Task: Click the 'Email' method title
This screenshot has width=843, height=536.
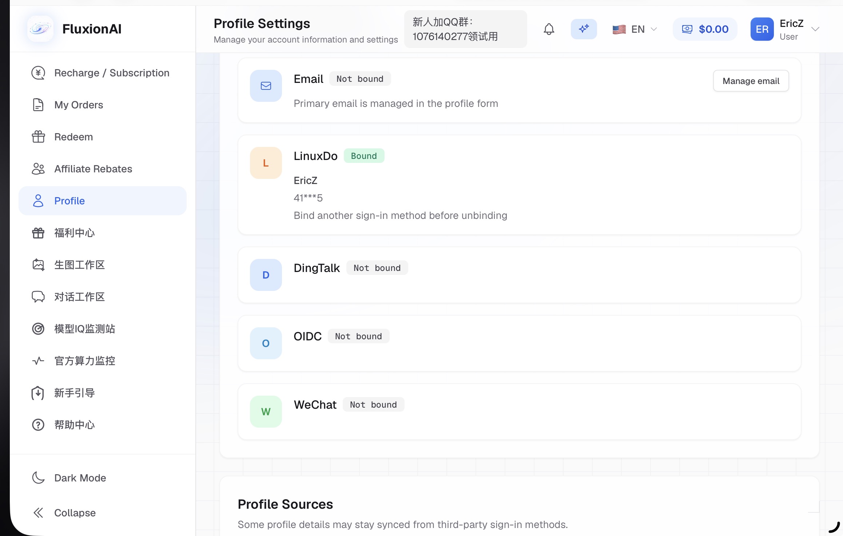Action: [x=309, y=79]
